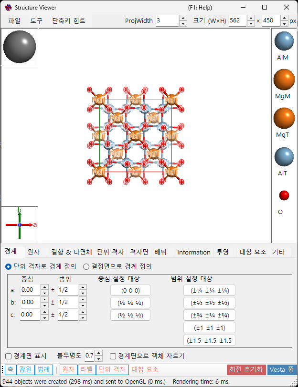Viewport: 298px width, 387px height.
Task: Click the AlT blue atom sphere
Action: [x=284, y=157]
